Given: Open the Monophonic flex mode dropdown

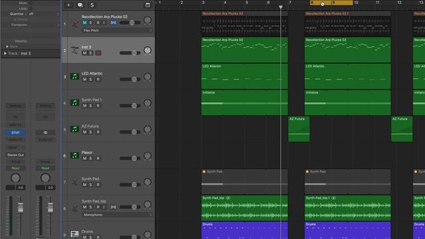Looking at the screenshot, I should [117, 214].
